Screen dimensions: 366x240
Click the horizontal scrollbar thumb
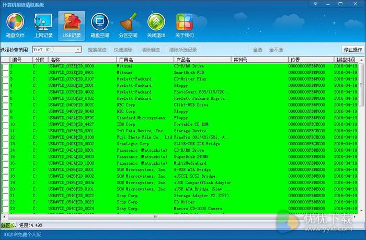(x=155, y=217)
